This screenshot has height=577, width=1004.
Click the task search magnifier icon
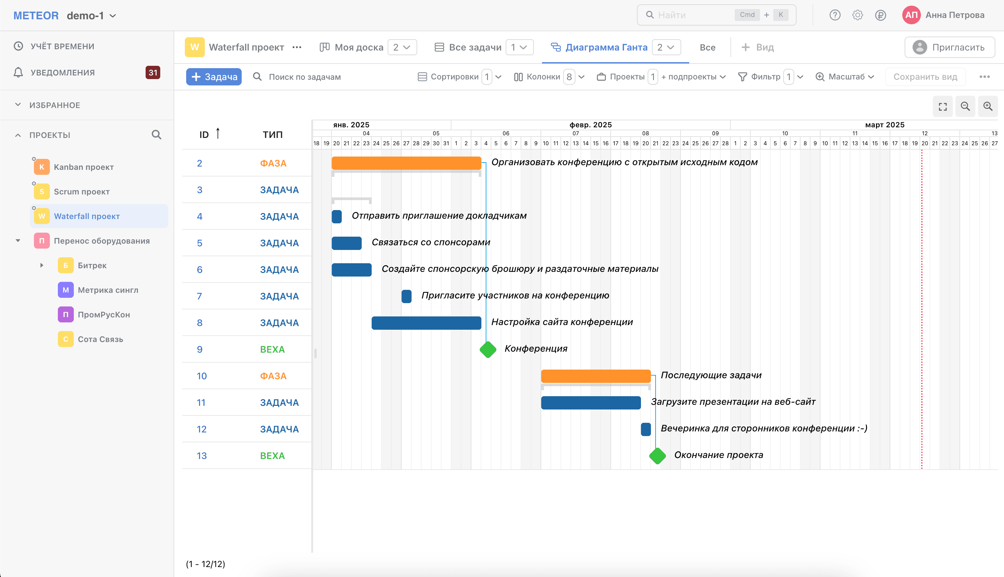point(257,76)
